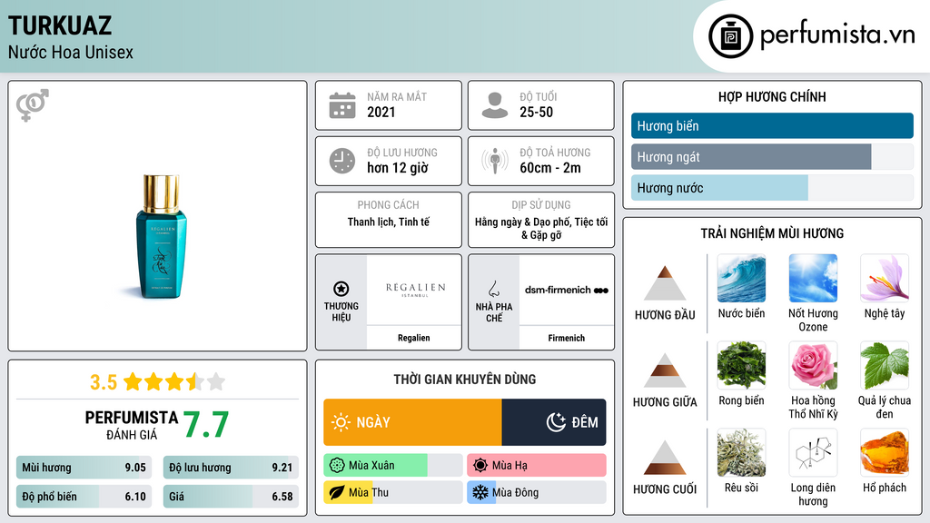Select the Nghệ tây saffron note image
This screenshot has height=523, width=930.
(x=885, y=279)
